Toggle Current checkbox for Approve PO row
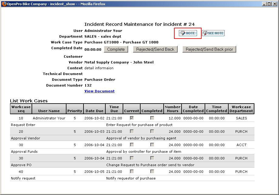 coord(132,158)
